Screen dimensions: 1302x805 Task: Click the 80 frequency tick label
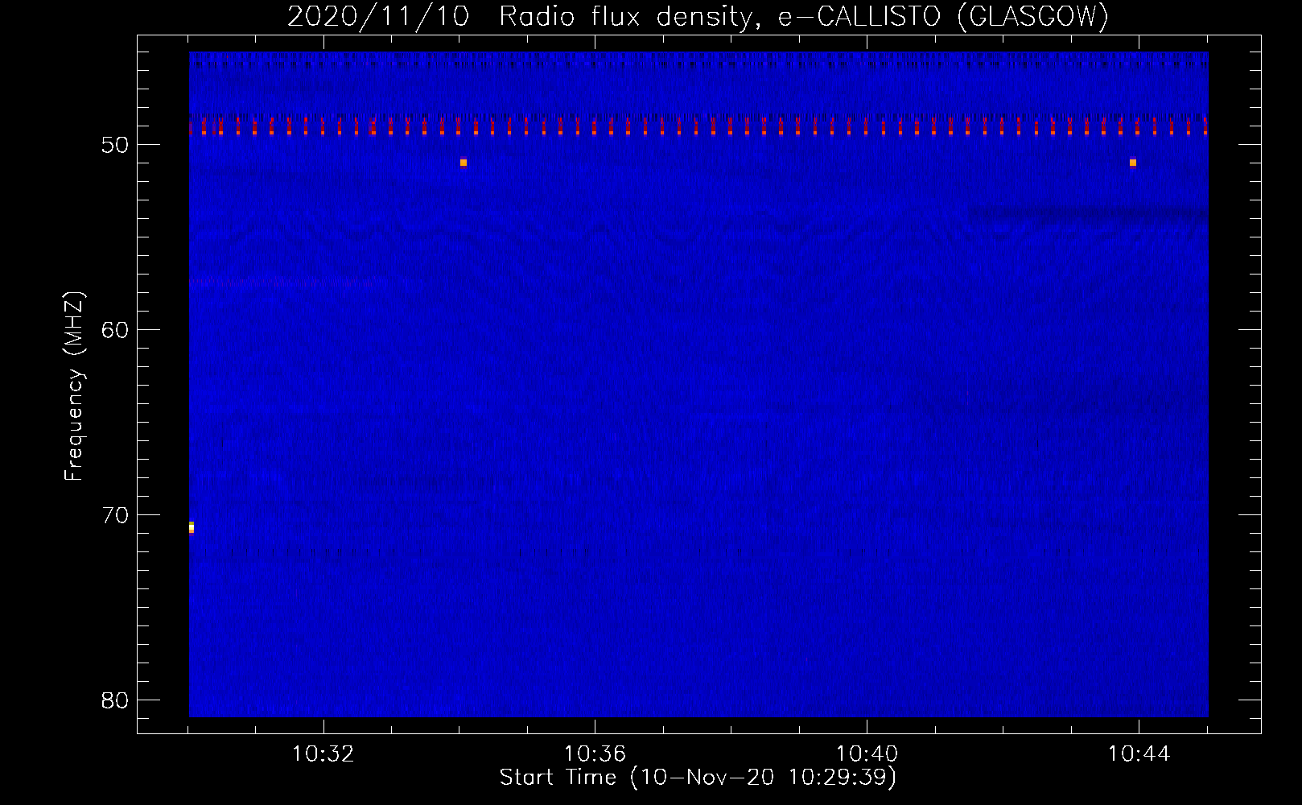115,700
